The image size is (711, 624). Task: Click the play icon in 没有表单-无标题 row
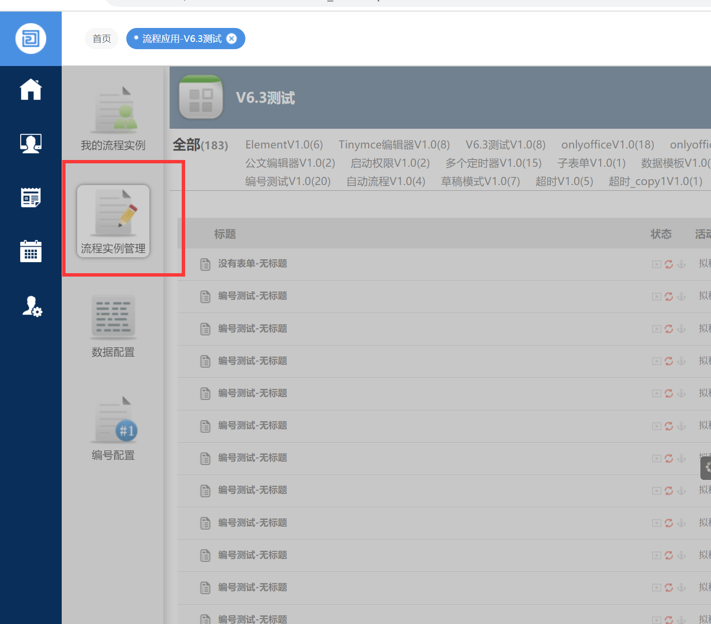[657, 264]
